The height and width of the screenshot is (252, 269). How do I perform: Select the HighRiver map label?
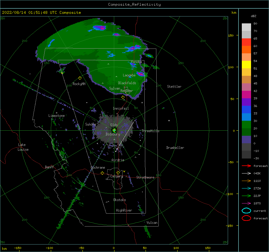(x=124, y=210)
